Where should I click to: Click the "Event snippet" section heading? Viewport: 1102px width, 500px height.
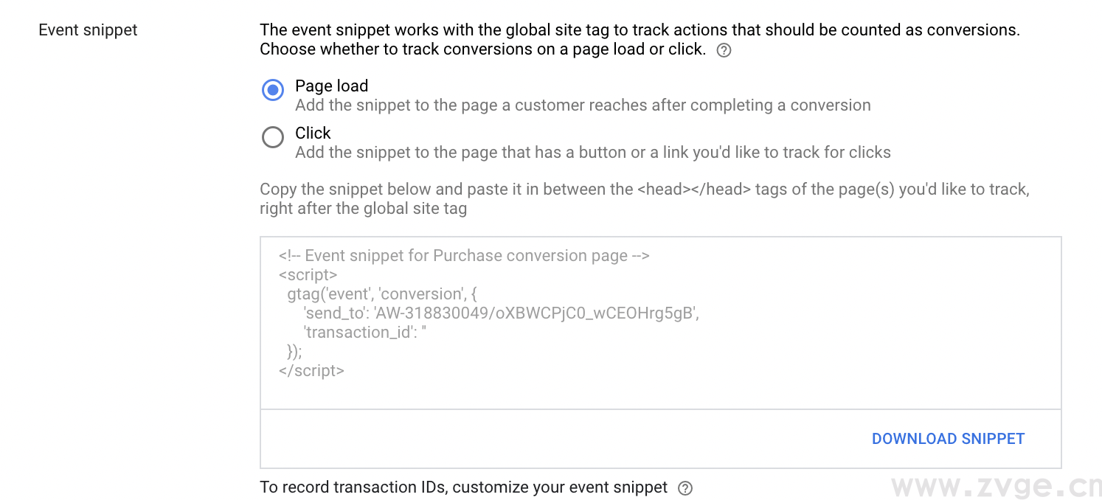click(88, 30)
